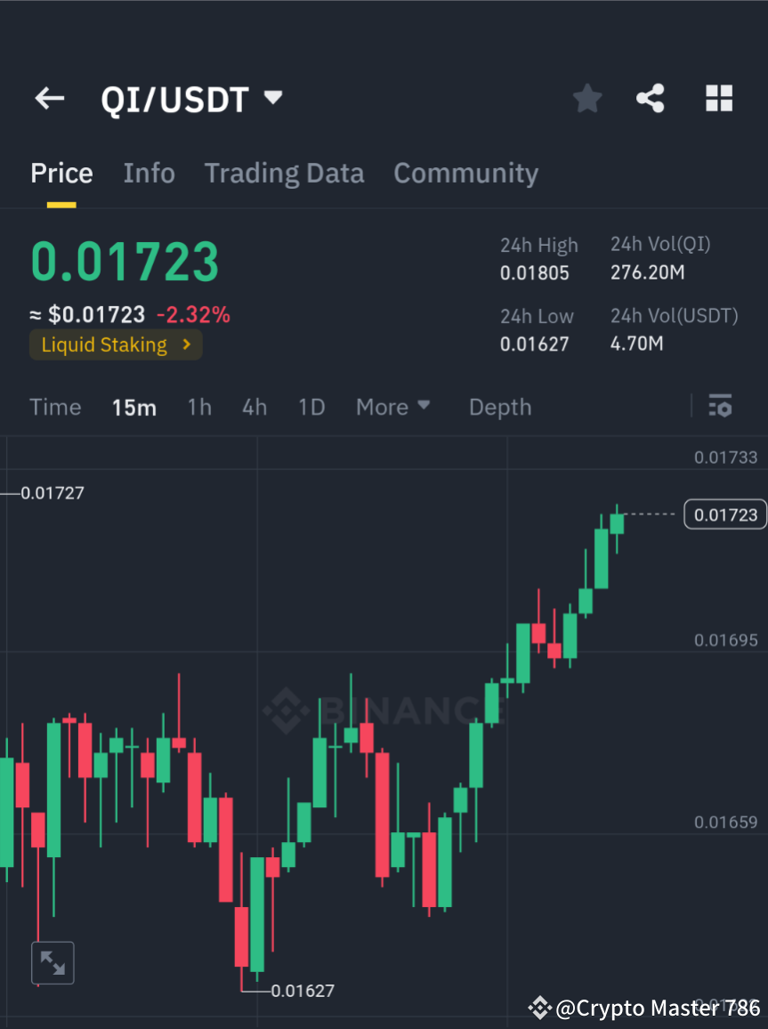Tap the Time interval option

coord(55,407)
